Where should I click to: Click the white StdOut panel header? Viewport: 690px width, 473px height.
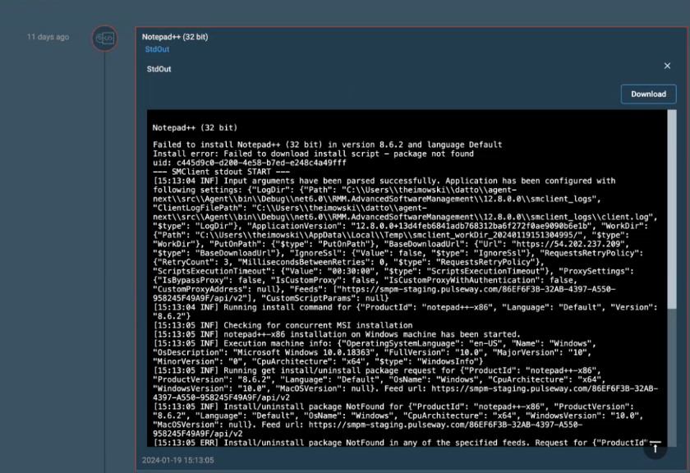click(159, 69)
